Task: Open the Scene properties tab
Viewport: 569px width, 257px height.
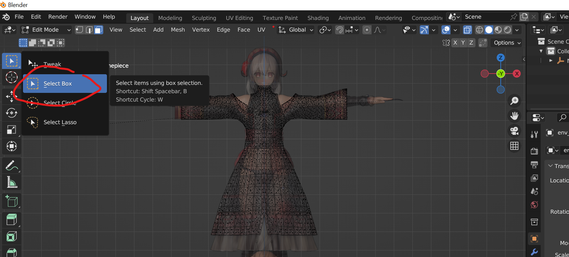Action: tap(534, 191)
